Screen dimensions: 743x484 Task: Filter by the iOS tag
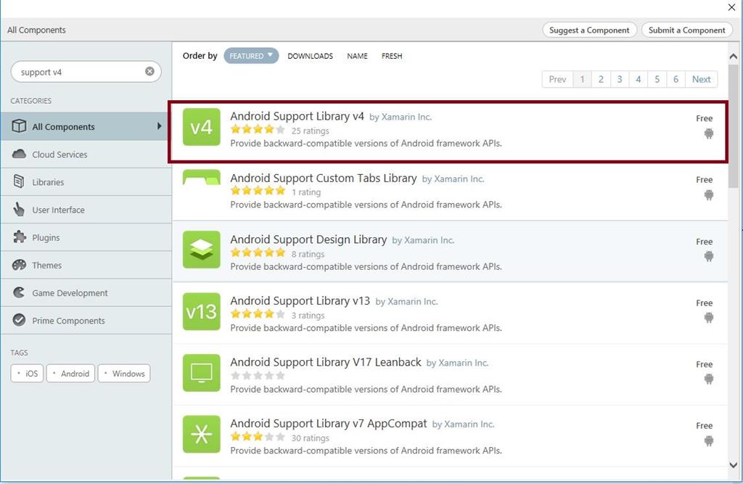coord(27,373)
